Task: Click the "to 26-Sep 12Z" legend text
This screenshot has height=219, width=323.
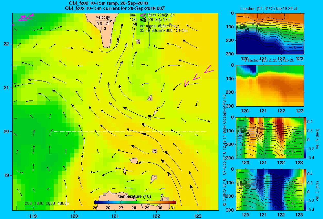Action: (x=157, y=20)
